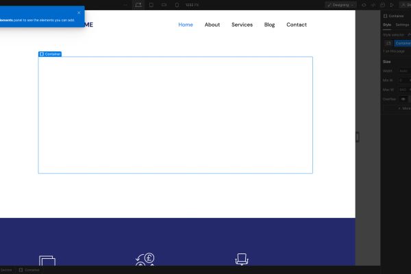Click the Min W input field
Image resolution: width=411 pixels, height=274 pixels.
pos(404,80)
